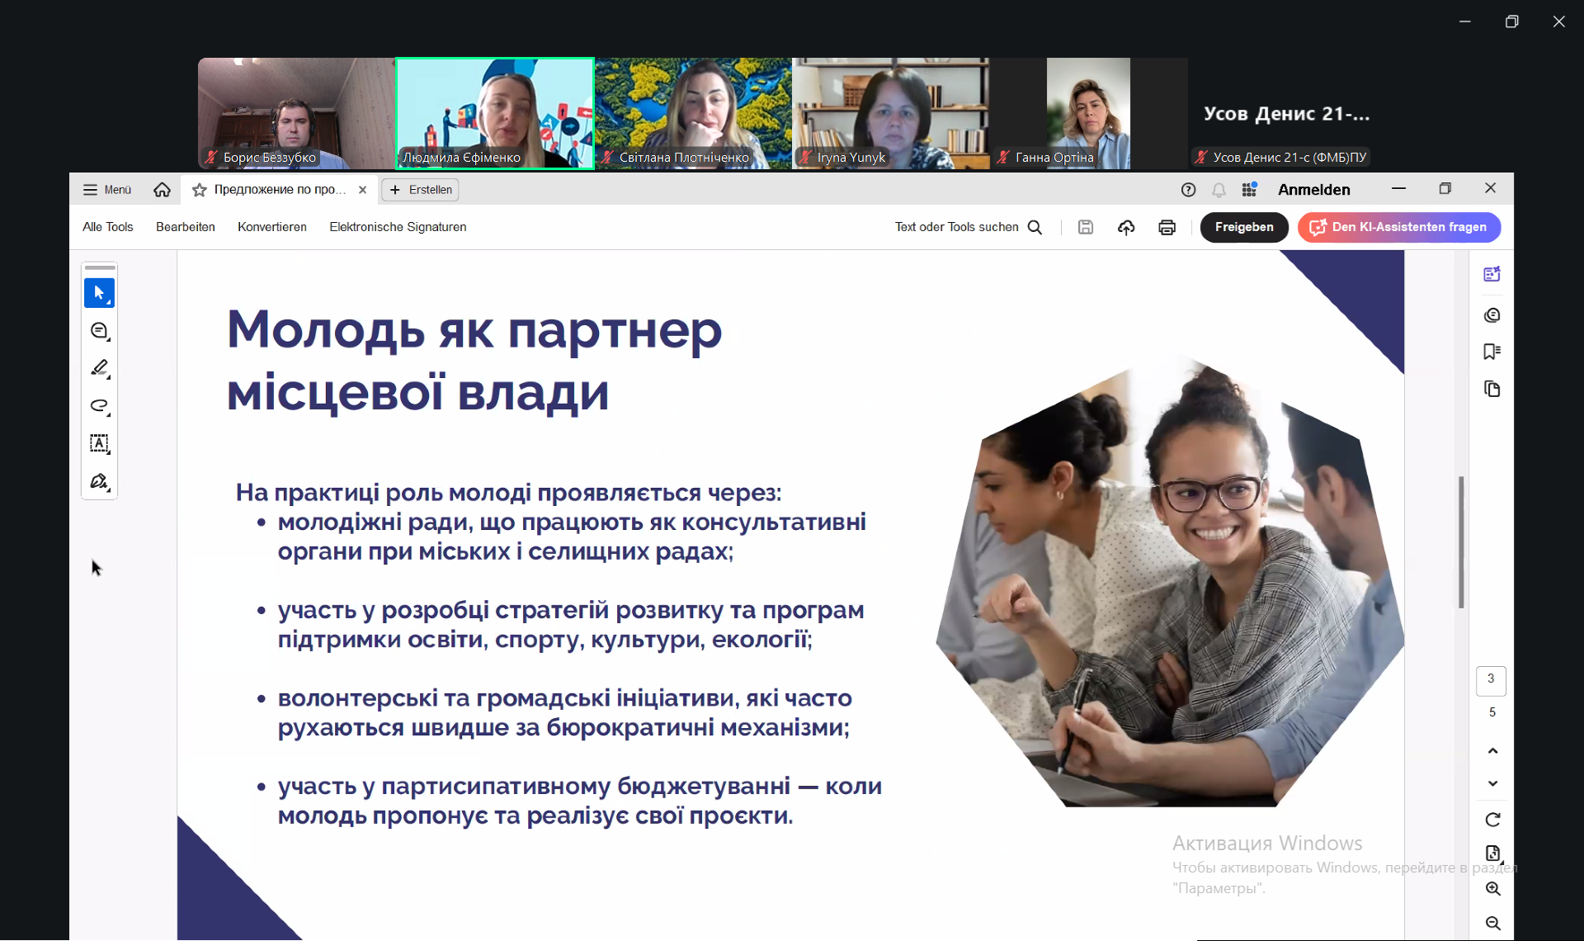Open the Konvertieren menu item
1584x941 pixels.
pyautogui.click(x=272, y=227)
